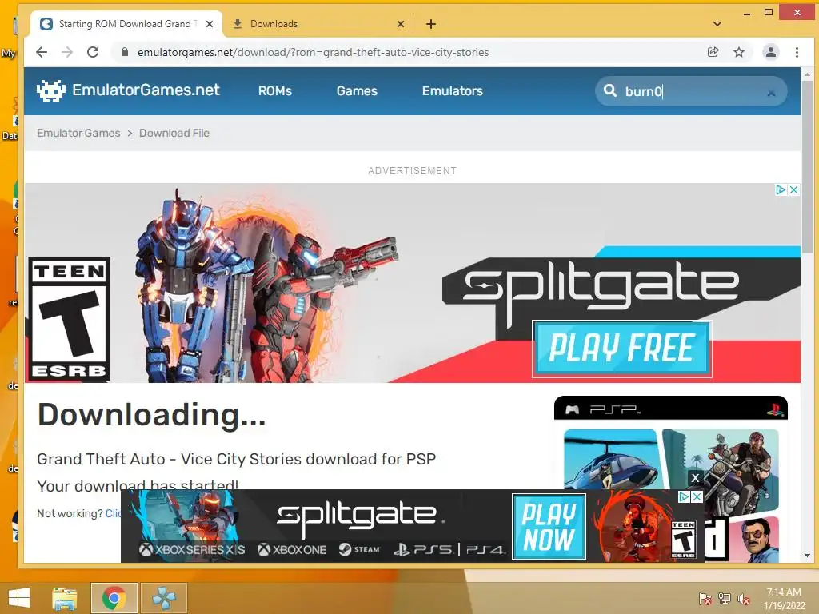Open File Explorer from taskbar
This screenshot has width=819, height=614.
point(65,598)
